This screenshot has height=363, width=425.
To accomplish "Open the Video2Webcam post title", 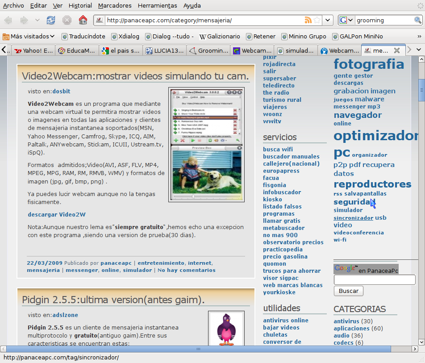I will point(135,76).
